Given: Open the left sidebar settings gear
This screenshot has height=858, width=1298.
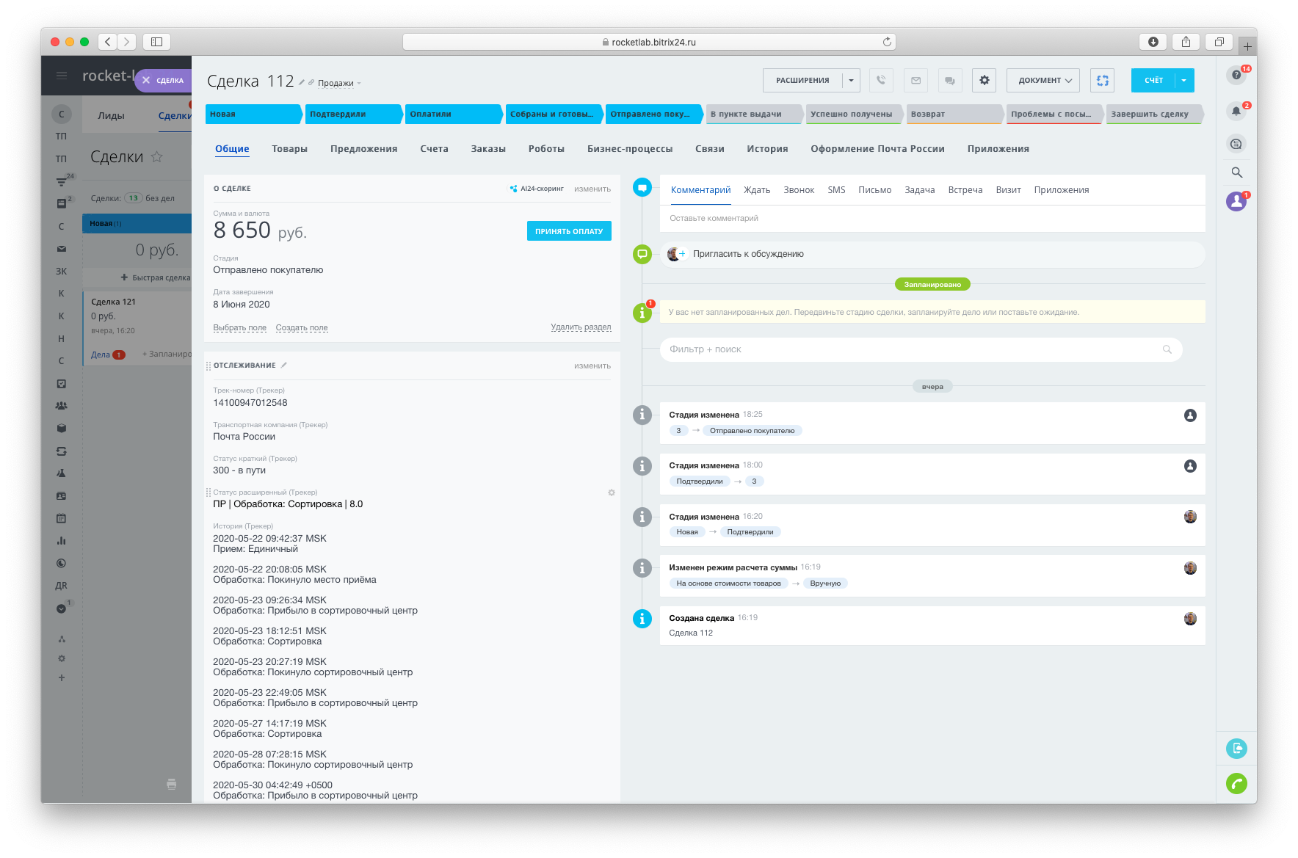Looking at the screenshot, I should (x=62, y=658).
